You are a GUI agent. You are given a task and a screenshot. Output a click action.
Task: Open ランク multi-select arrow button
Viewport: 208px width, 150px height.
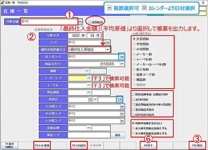tap(108, 43)
